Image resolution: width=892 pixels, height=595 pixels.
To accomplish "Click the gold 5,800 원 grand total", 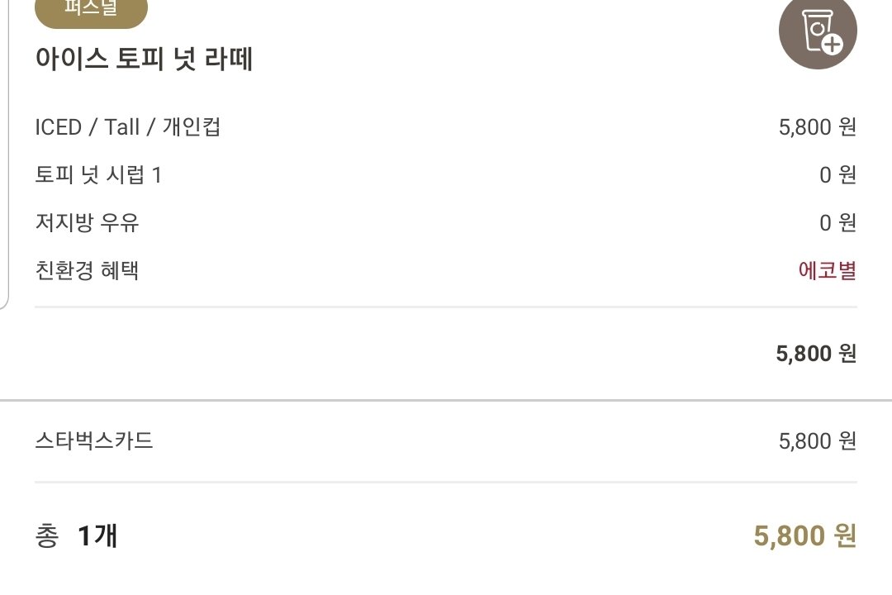I will coord(805,535).
